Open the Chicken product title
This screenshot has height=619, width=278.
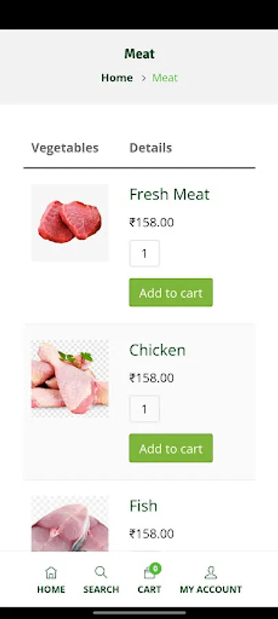click(157, 350)
